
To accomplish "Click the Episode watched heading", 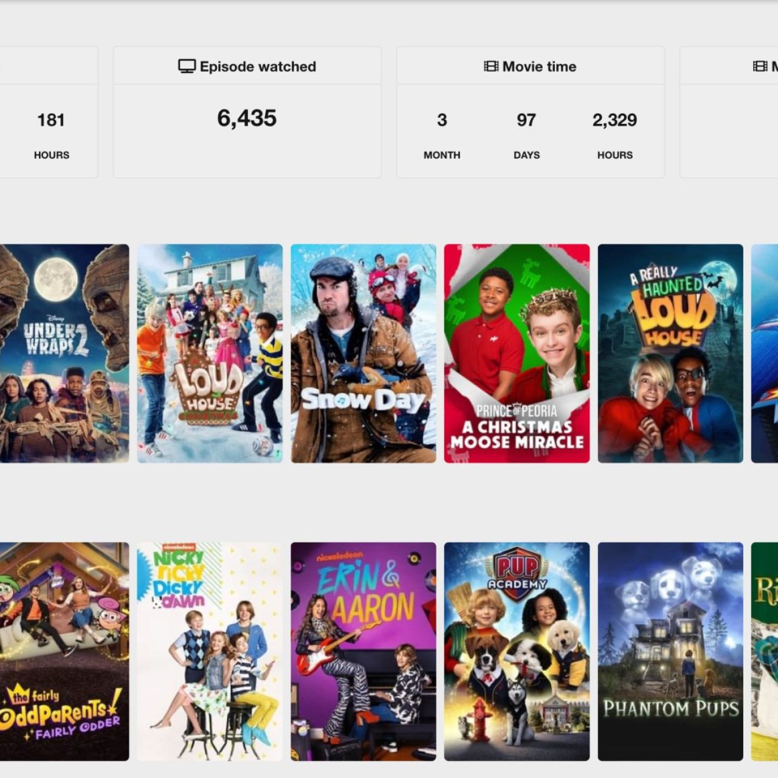I will (258, 66).
